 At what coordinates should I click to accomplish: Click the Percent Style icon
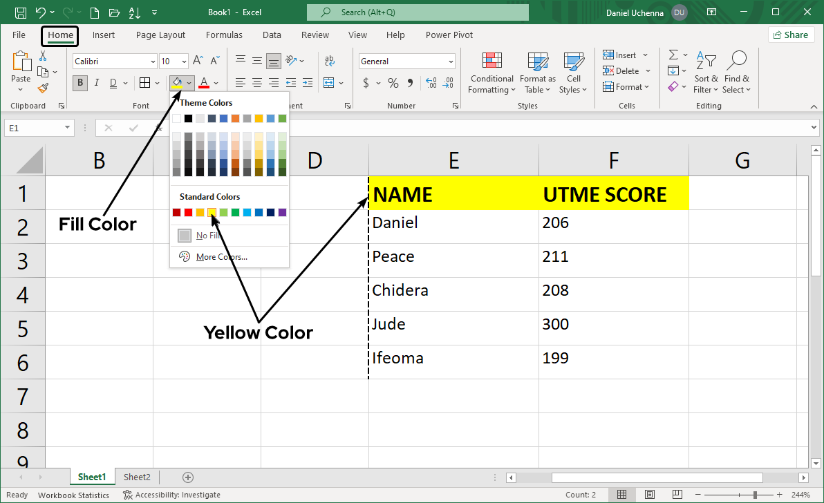393,83
